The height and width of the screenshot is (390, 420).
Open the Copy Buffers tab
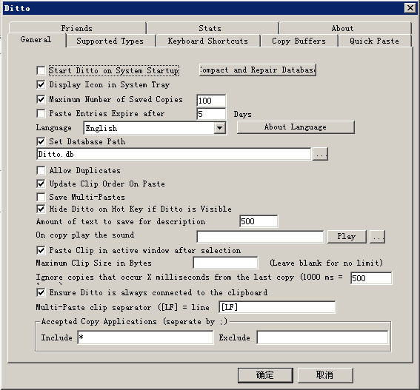click(299, 41)
